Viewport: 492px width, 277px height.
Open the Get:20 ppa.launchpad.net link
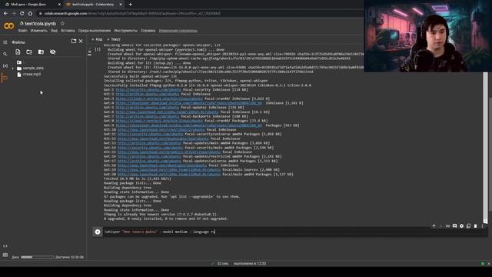[x=169, y=175]
